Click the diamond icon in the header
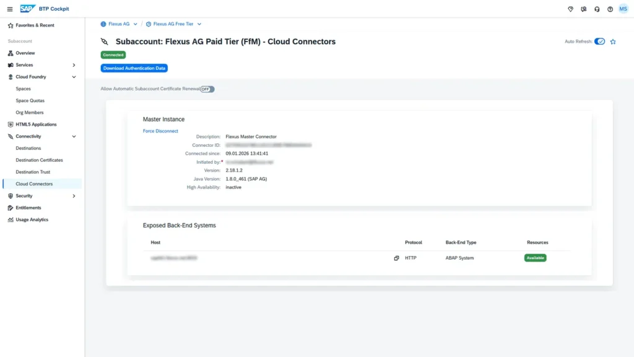This screenshot has height=357, width=634. (x=570, y=9)
